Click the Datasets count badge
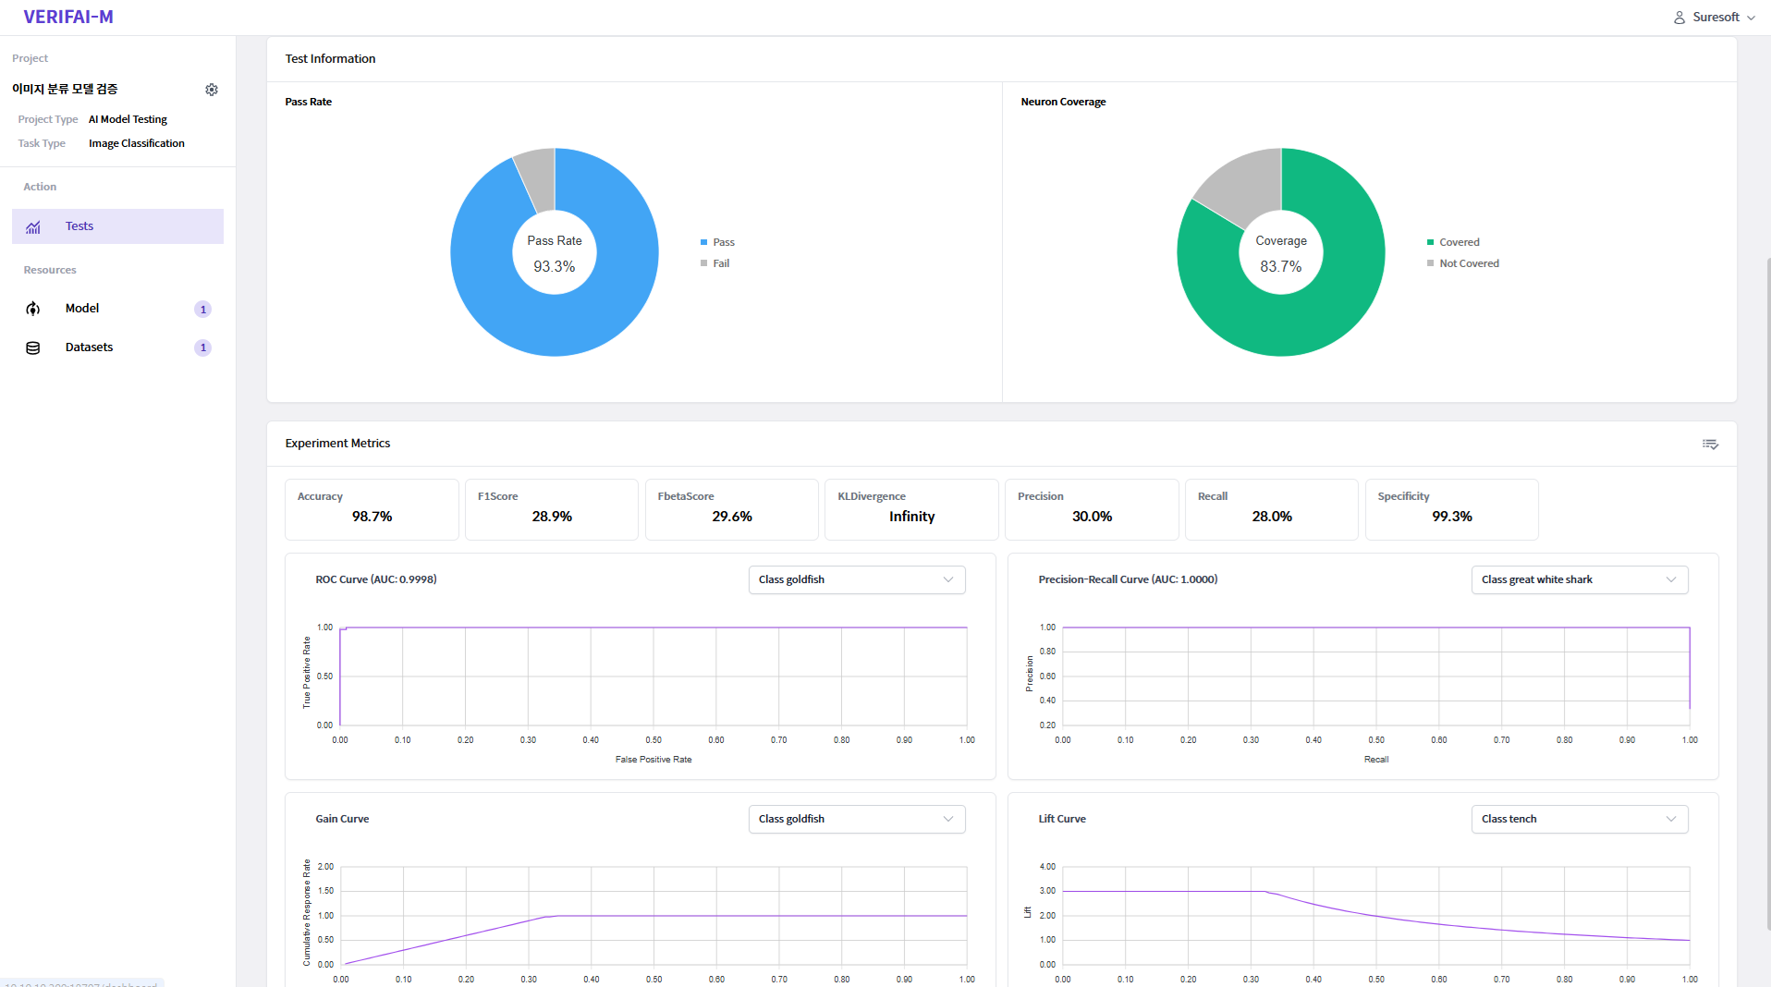 [202, 347]
